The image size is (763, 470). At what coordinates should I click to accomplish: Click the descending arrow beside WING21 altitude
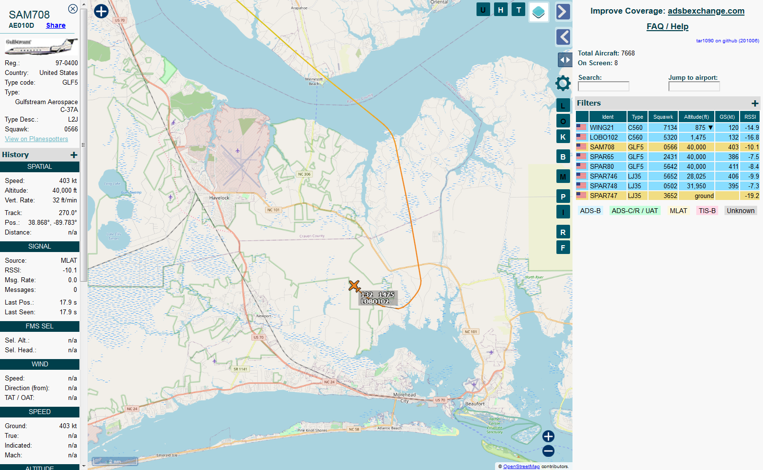710,127
